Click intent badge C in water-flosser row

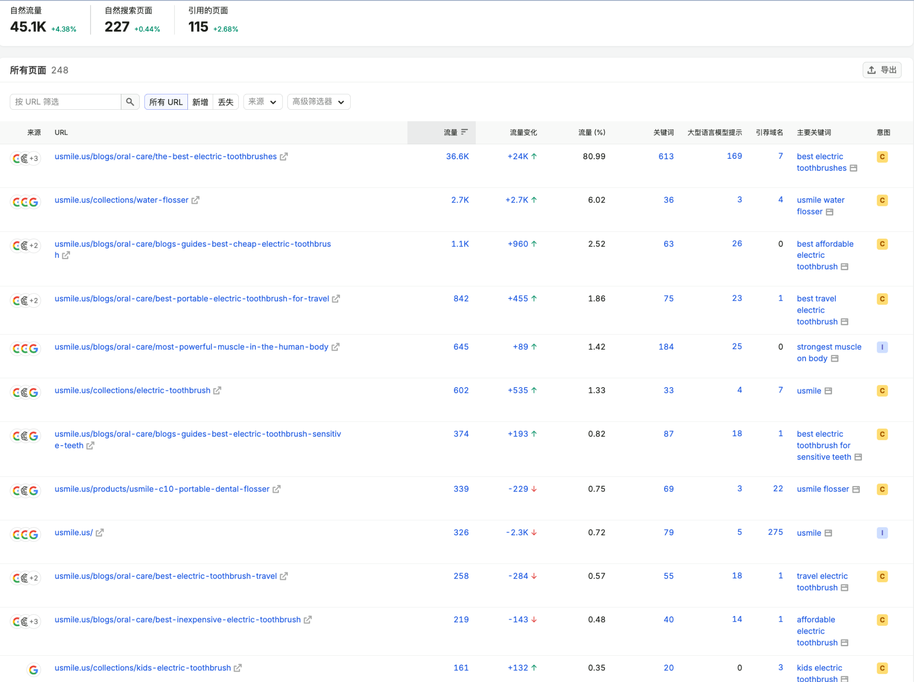[882, 200]
